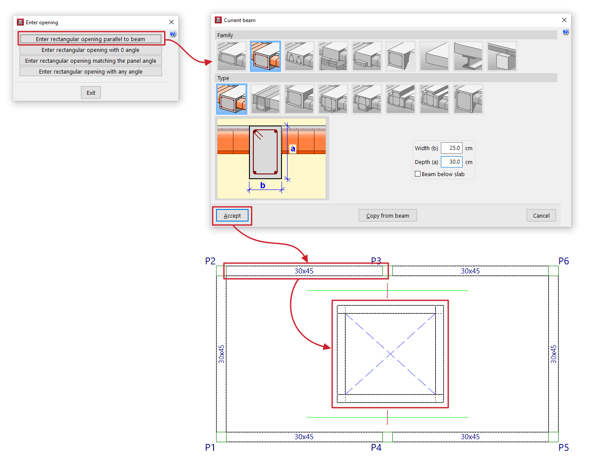Click column label P4
The width and height of the screenshot is (592, 463).
click(x=376, y=447)
